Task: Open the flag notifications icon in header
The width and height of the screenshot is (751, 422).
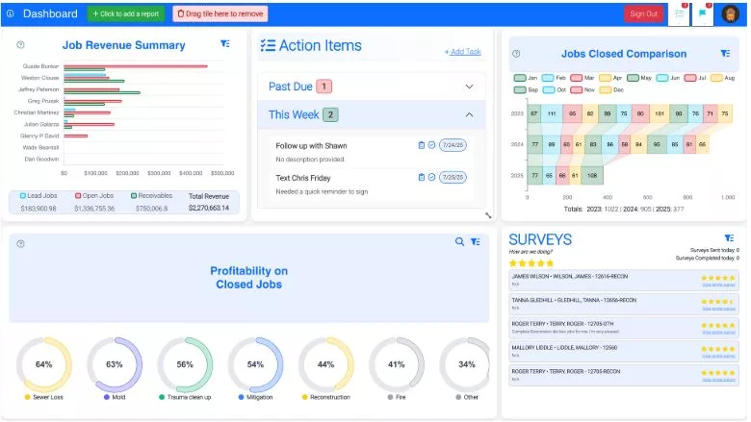Action: tap(703, 13)
